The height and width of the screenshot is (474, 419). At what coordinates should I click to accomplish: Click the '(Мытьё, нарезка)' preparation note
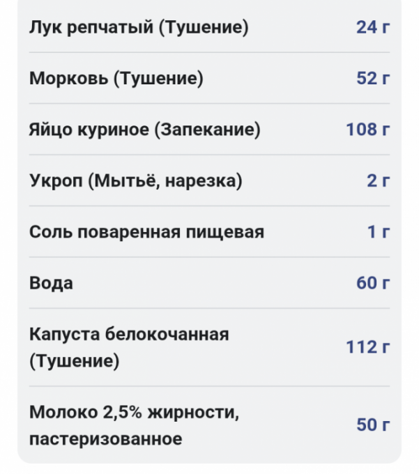tap(165, 181)
